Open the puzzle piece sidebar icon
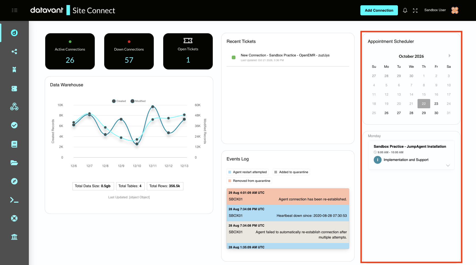 [14, 70]
